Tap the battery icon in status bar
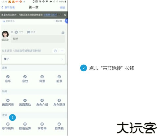Viewport: 158px width, 136px height. (x=66, y=2)
